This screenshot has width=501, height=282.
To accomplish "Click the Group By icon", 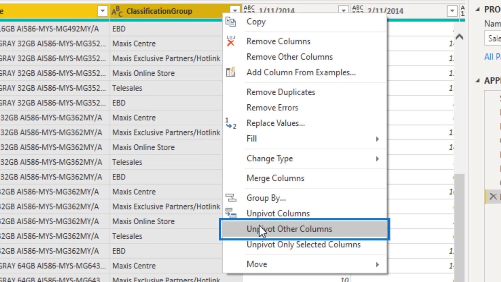I will [x=231, y=198].
